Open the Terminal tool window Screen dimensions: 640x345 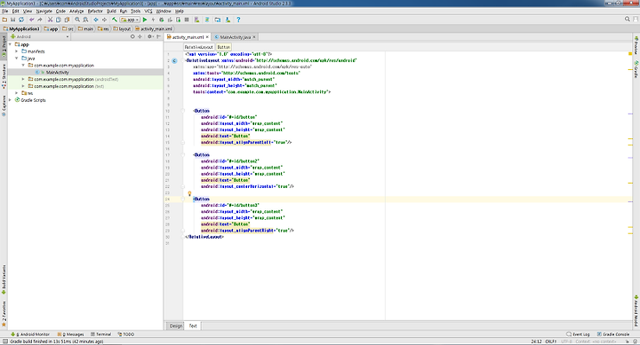click(x=100, y=334)
